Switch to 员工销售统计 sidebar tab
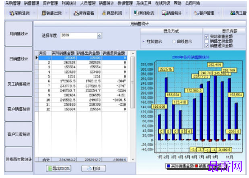The height and width of the screenshot is (178, 249). [x=19, y=84]
